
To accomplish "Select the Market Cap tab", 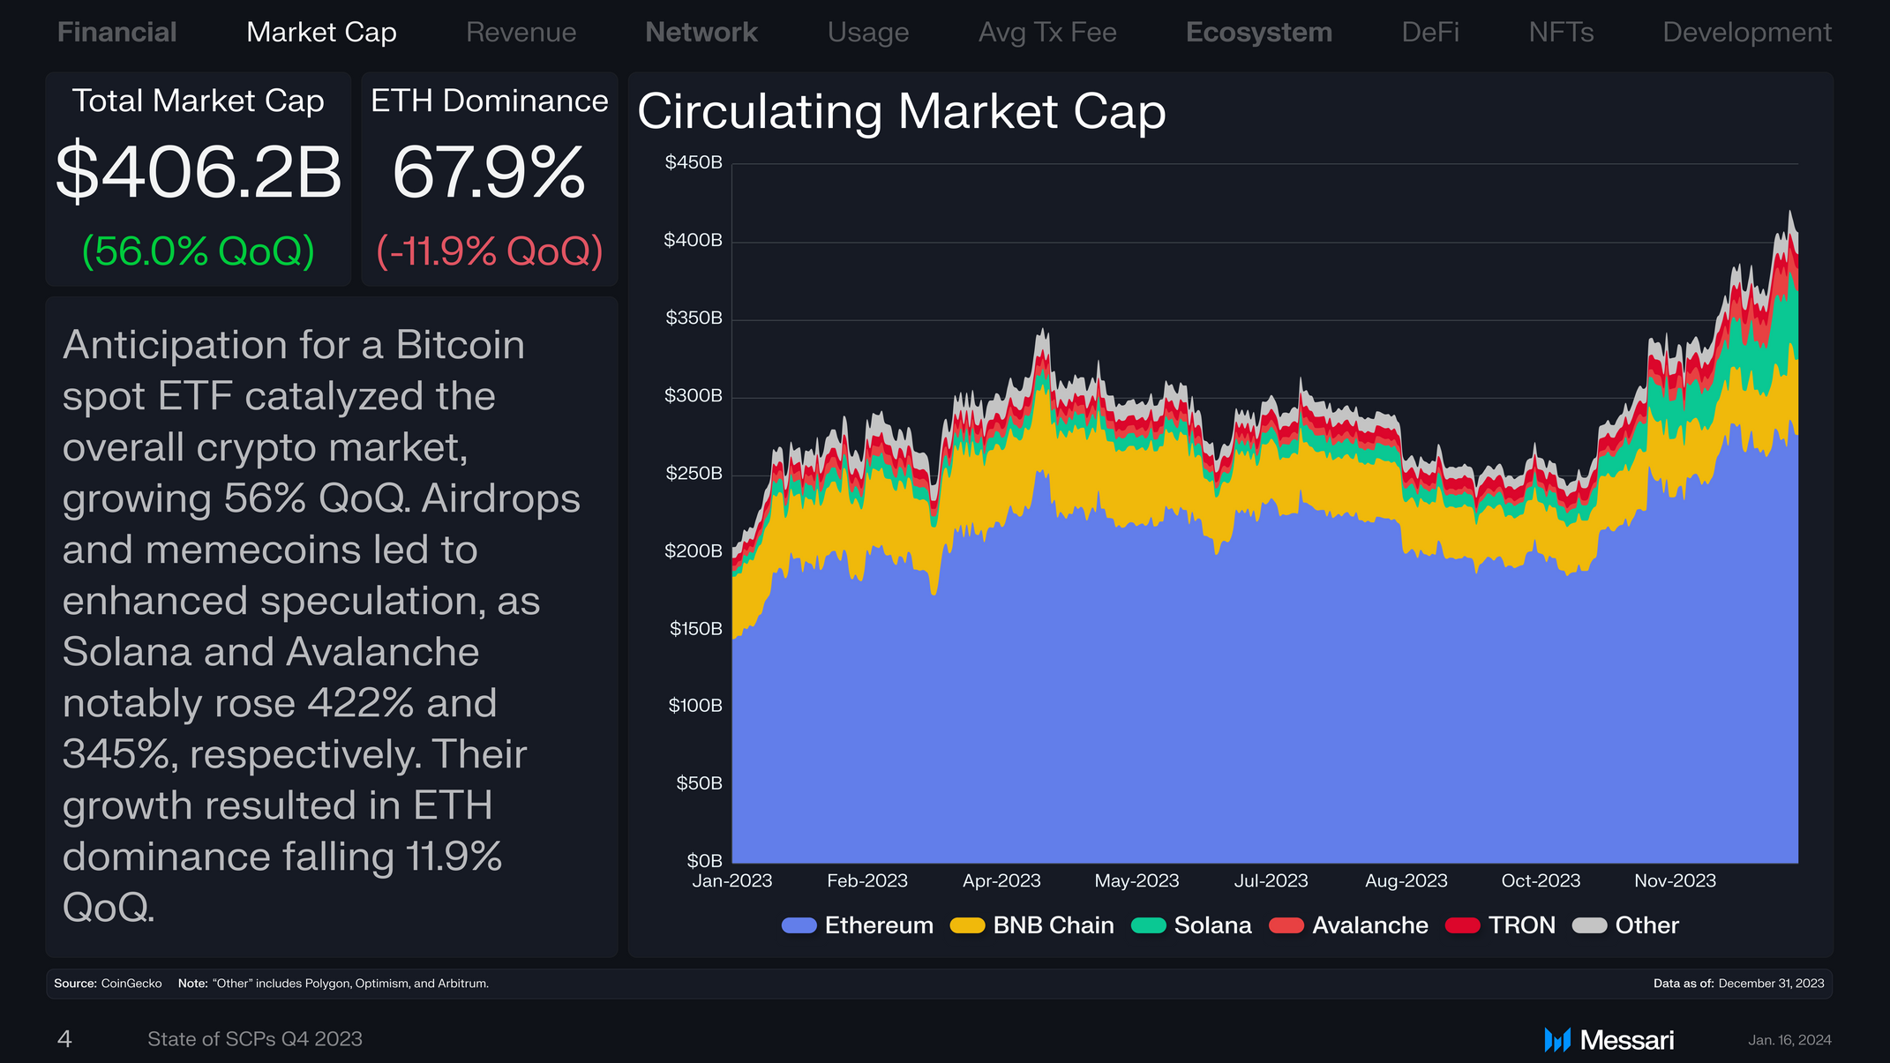I will (321, 33).
